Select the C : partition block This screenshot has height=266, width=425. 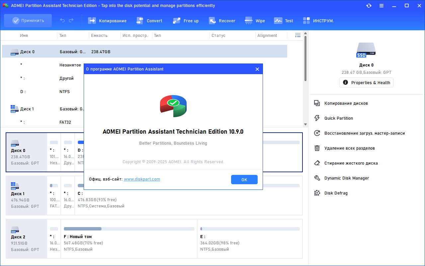coord(189,196)
